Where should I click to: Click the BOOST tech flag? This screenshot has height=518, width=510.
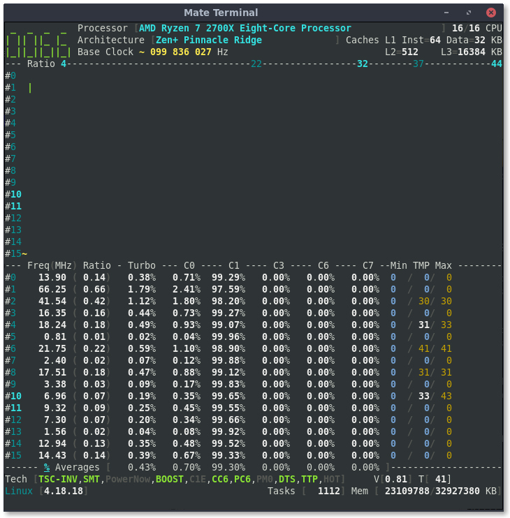click(x=170, y=480)
